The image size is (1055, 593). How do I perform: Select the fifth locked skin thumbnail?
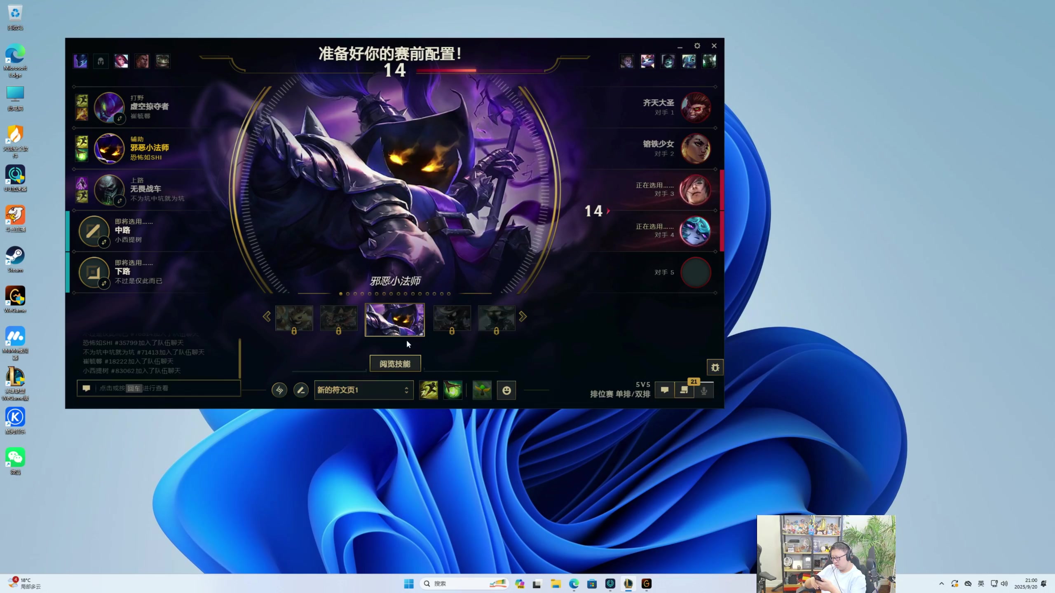(x=497, y=318)
